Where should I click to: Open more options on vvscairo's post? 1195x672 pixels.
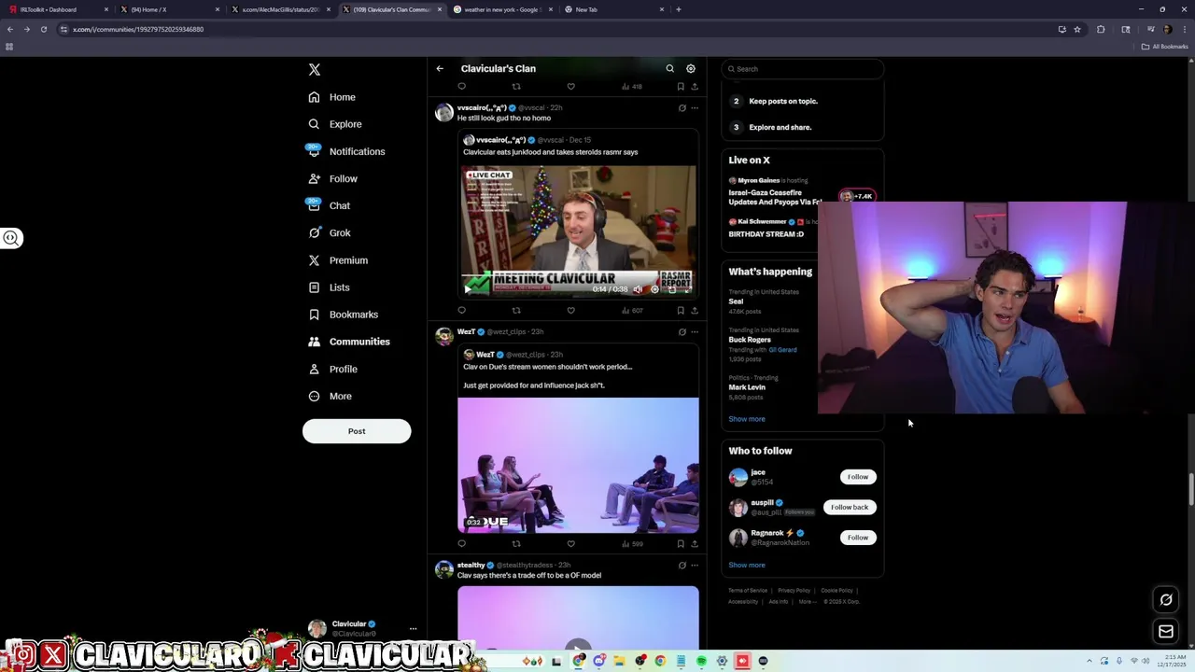click(x=694, y=108)
